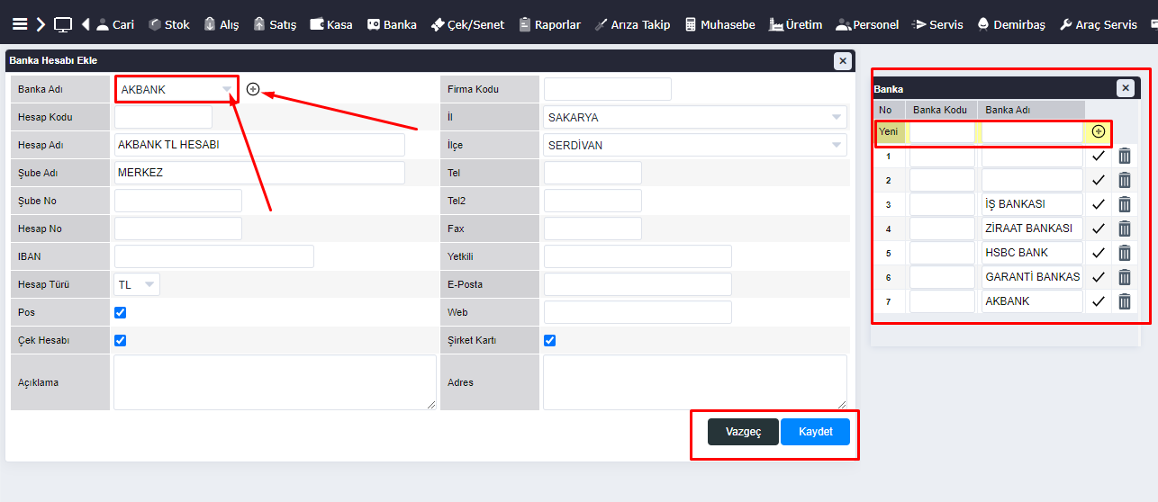Click the IBAN input field
The image size is (1158, 502).
coord(214,256)
